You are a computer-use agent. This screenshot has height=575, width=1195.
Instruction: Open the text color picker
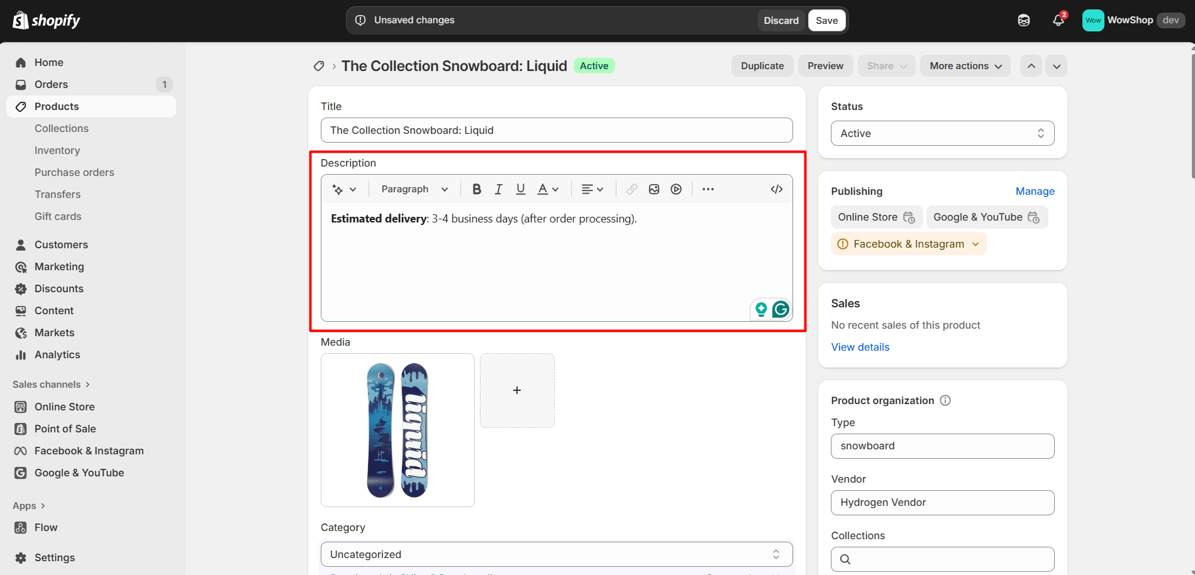(x=548, y=189)
